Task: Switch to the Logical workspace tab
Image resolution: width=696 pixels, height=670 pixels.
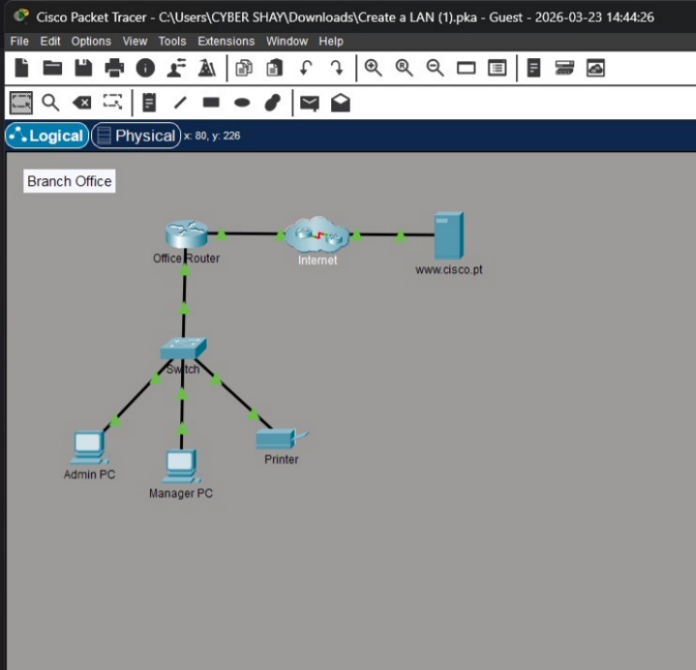Action: tap(47, 135)
